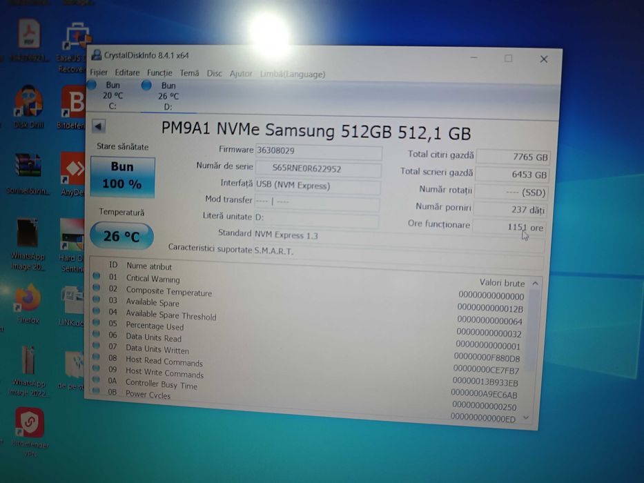Click status dot of Critical Warning row
644x483 pixels.
[x=97, y=275]
